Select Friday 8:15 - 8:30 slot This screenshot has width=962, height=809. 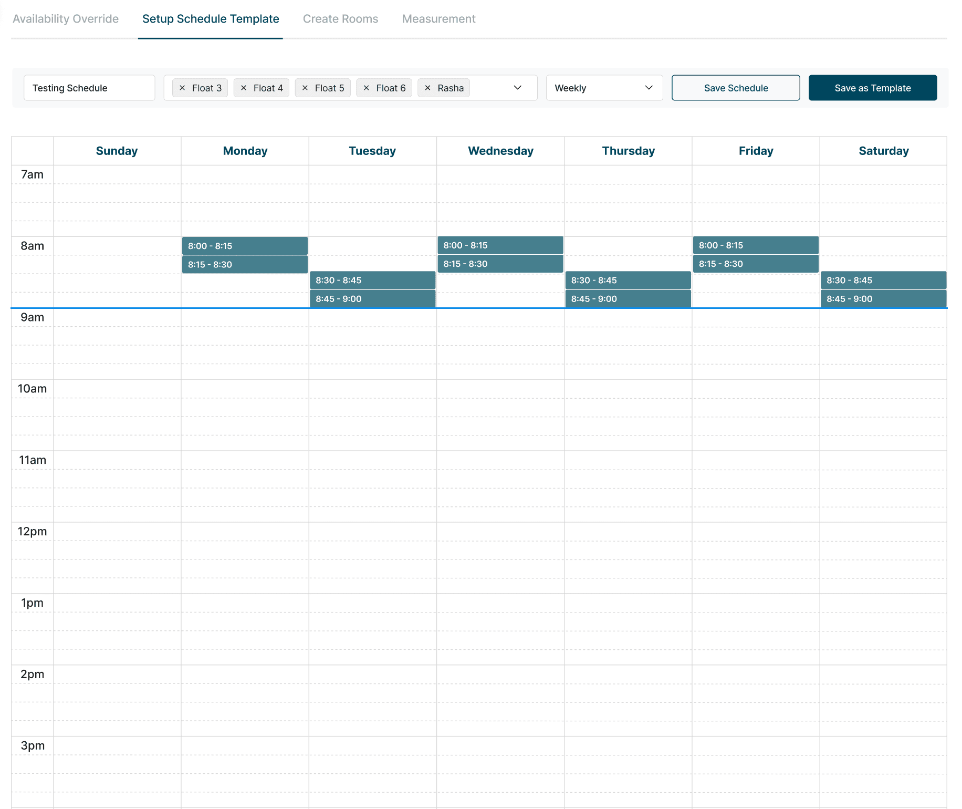pyautogui.click(x=756, y=264)
